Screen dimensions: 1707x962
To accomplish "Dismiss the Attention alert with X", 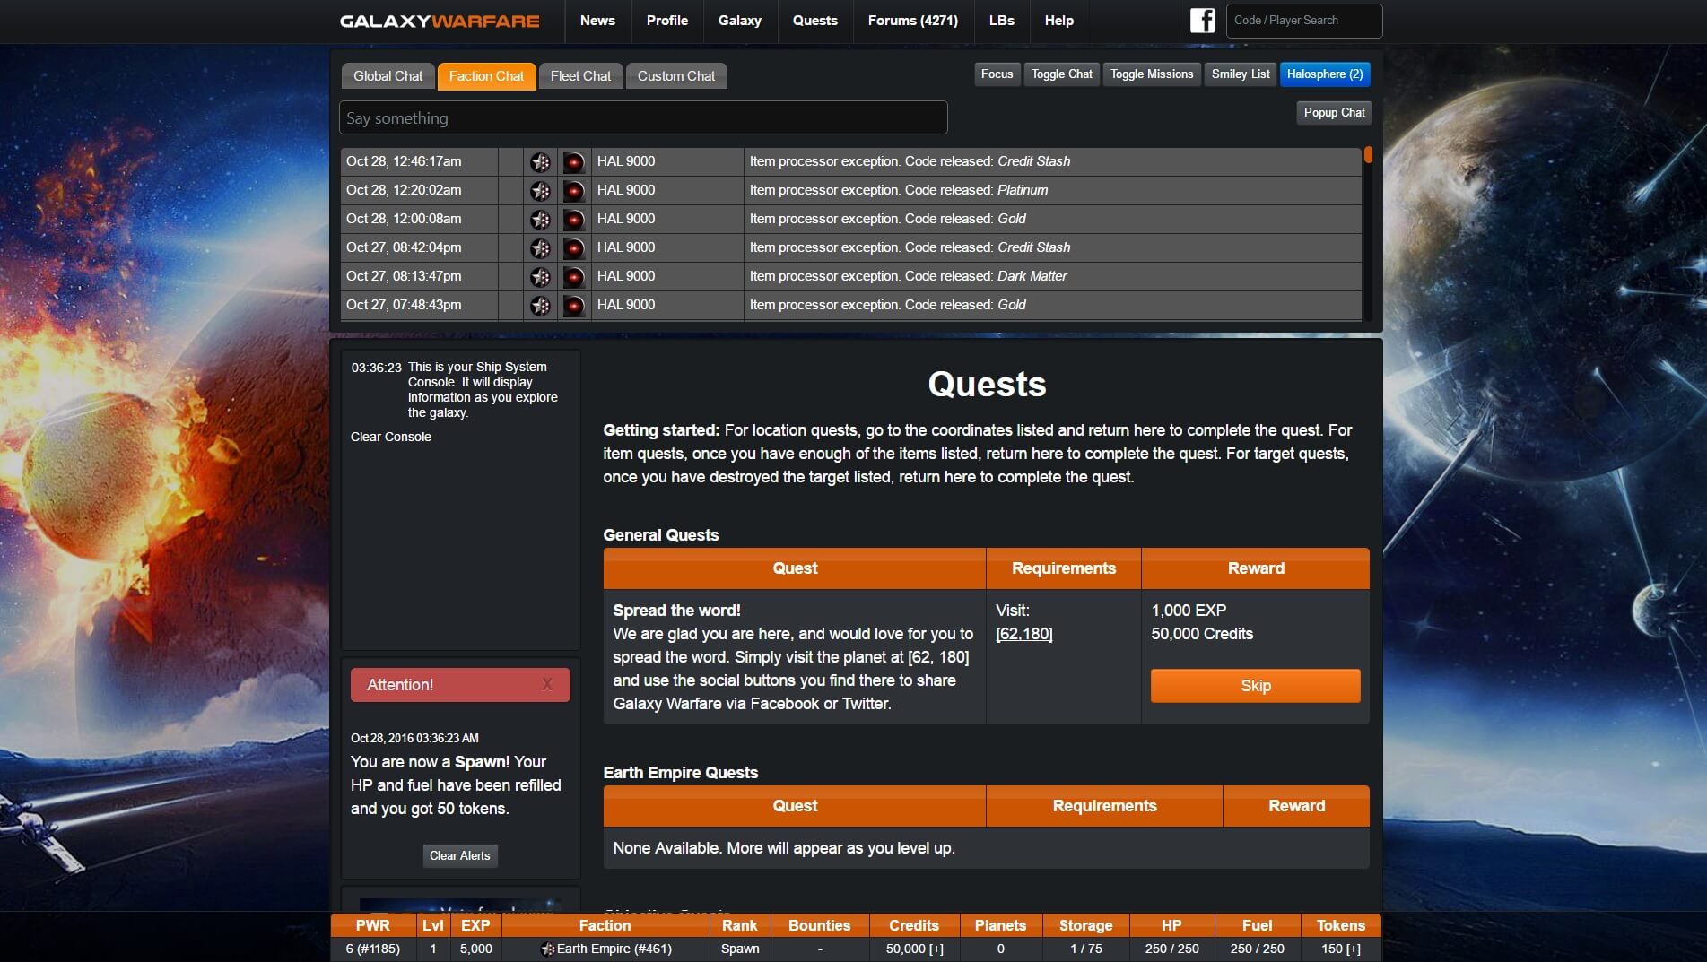I will [547, 685].
